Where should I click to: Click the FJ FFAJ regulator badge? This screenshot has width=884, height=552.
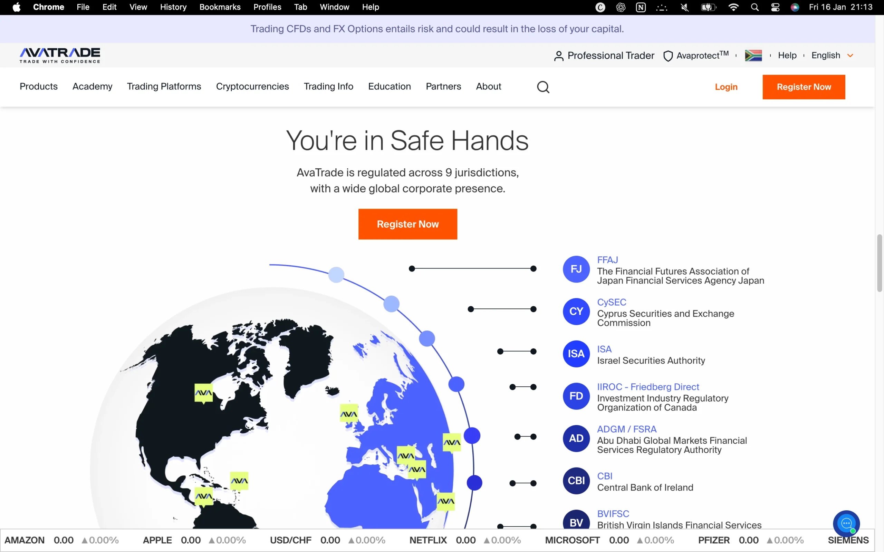[576, 269]
